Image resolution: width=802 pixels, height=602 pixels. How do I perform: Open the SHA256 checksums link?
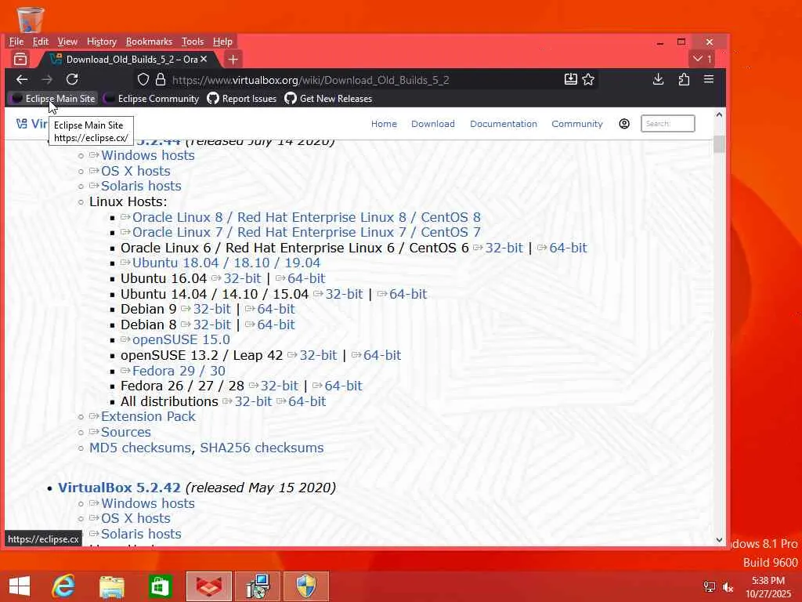pos(262,448)
